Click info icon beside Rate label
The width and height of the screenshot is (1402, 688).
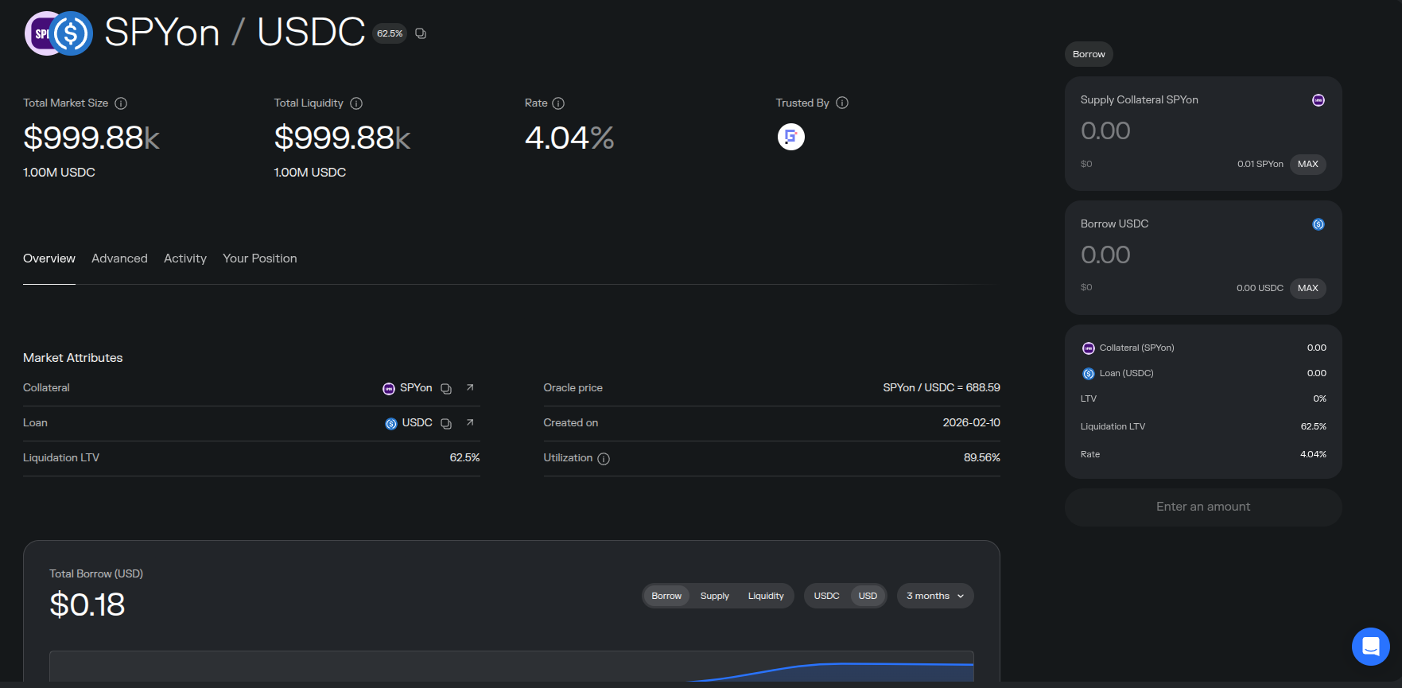(x=558, y=103)
